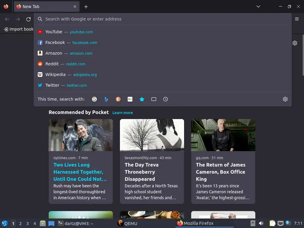This screenshot has width=304, height=228.
Task: Open the network tray icon
Action: [x=280, y=223]
